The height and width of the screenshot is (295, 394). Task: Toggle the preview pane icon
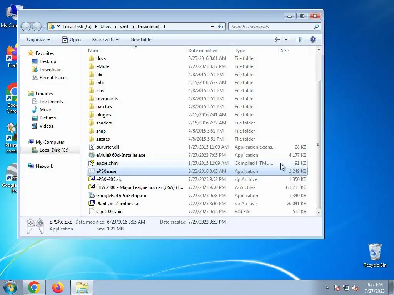(x=299, y=40)
